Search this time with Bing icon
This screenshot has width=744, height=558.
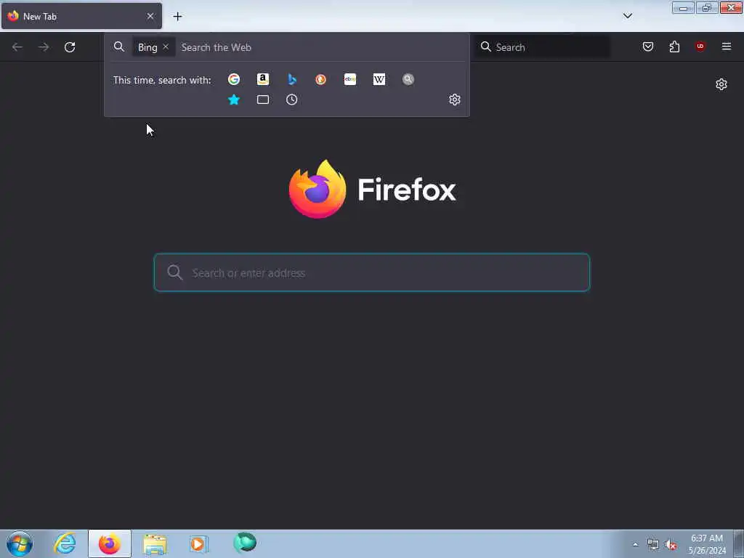292,79
